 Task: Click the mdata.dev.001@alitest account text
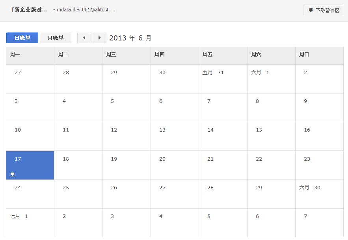point(86,10)
